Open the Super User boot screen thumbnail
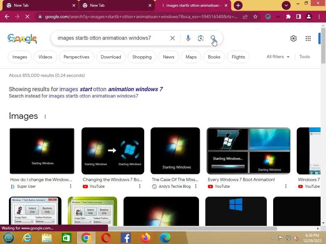 point(42,151)
